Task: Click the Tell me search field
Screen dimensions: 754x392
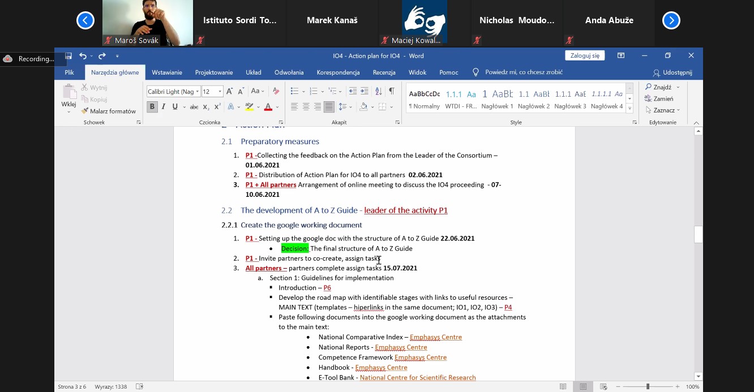Action: click(524, 72)
